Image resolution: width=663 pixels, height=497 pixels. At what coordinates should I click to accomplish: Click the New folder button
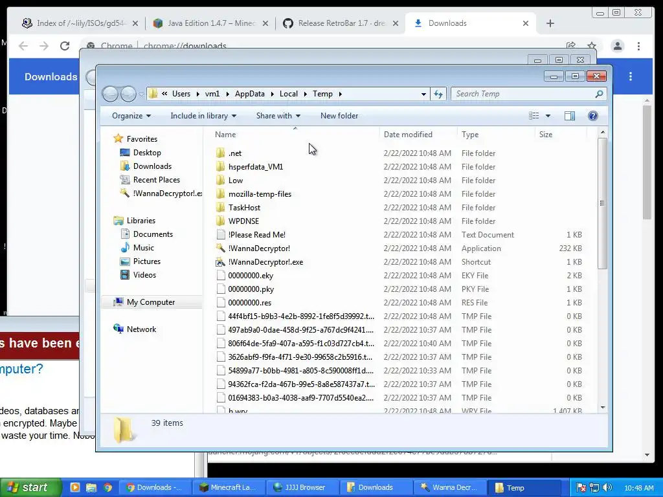339,116
